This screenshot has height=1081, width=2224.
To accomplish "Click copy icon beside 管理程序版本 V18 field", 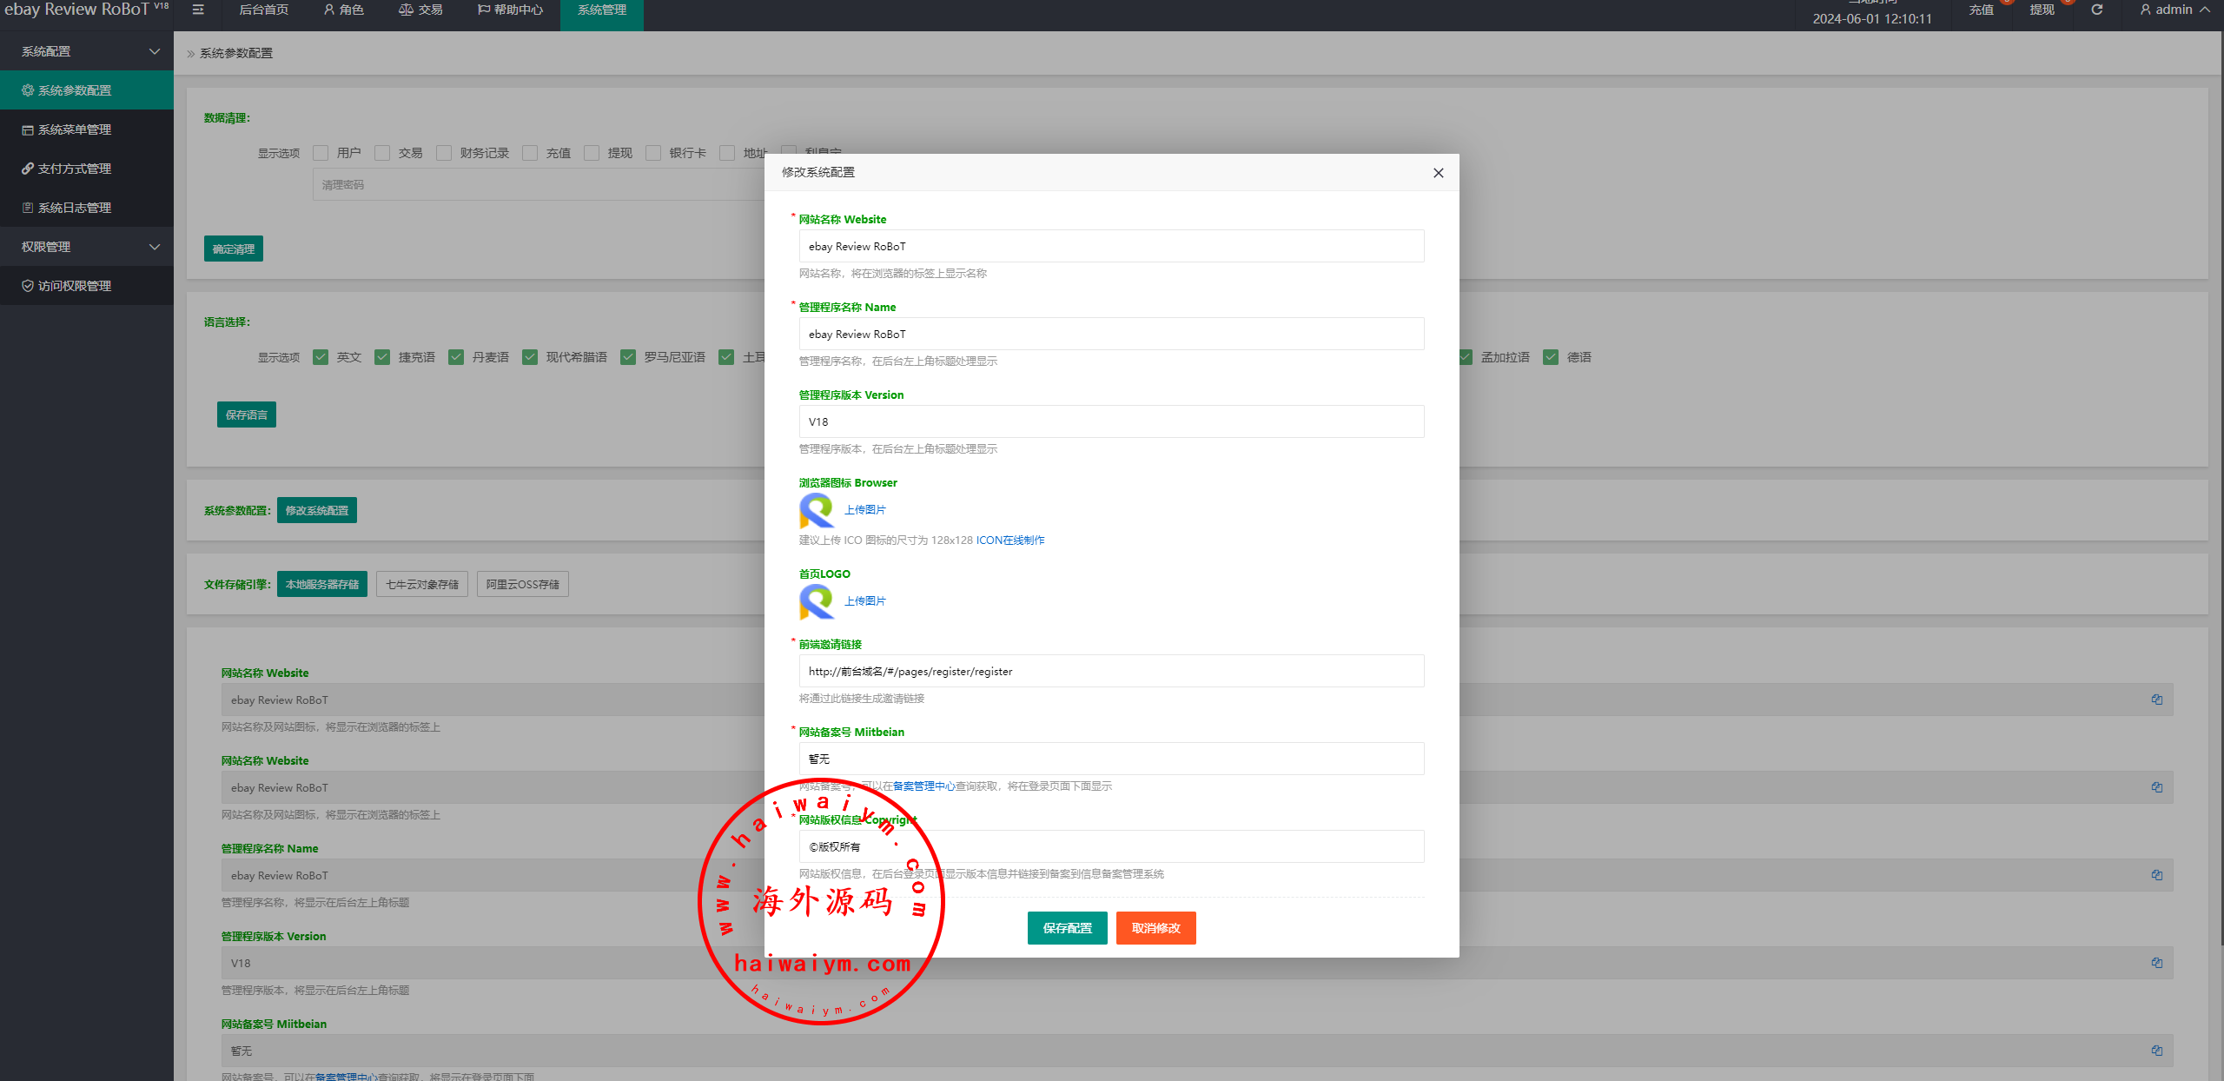I will pos(2156,963).
